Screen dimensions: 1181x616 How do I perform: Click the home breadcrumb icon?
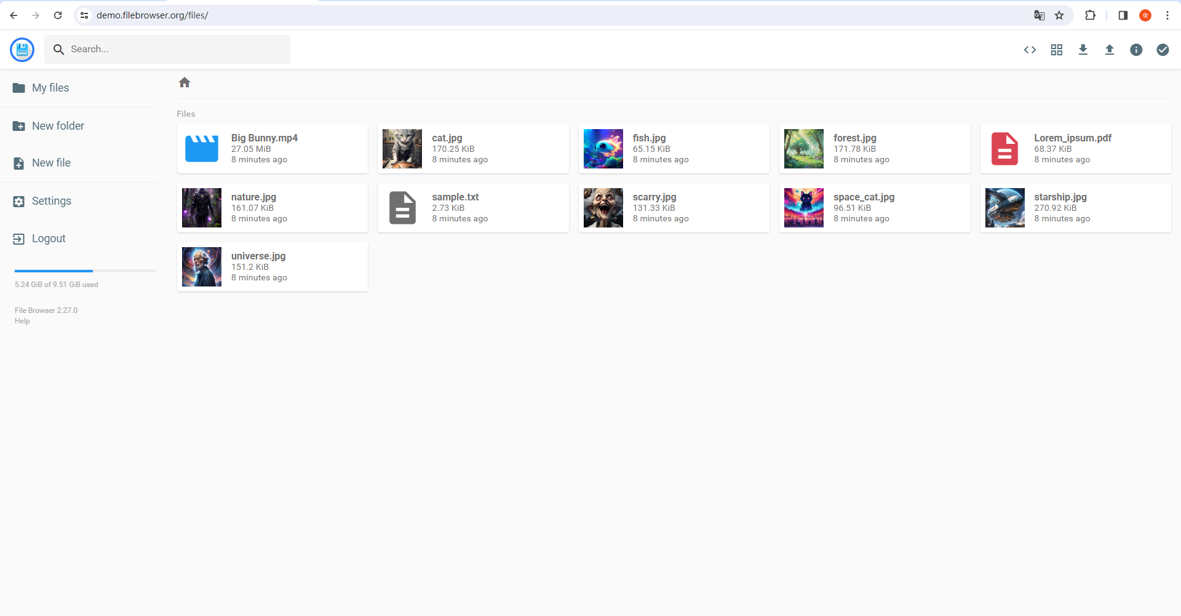coord(185,82)
